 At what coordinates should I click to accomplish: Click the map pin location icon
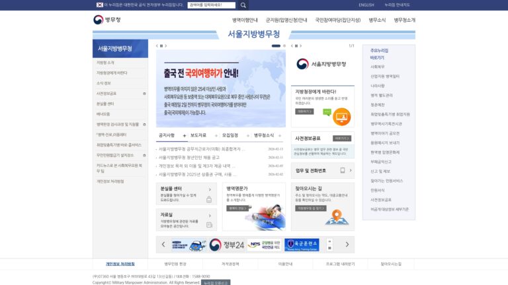(x=337, y=217)
